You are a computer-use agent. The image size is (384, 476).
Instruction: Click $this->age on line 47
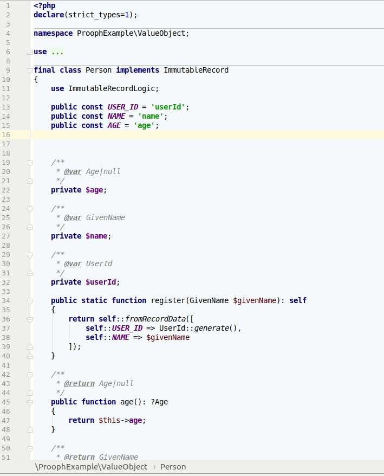coord(120,421)
